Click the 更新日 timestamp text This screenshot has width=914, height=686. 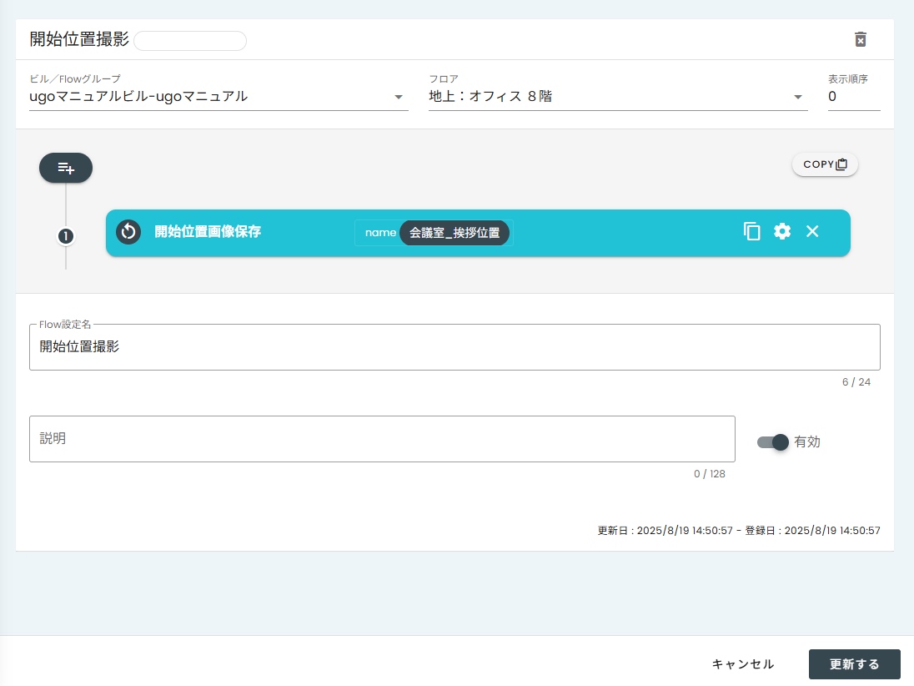(665, 530)
